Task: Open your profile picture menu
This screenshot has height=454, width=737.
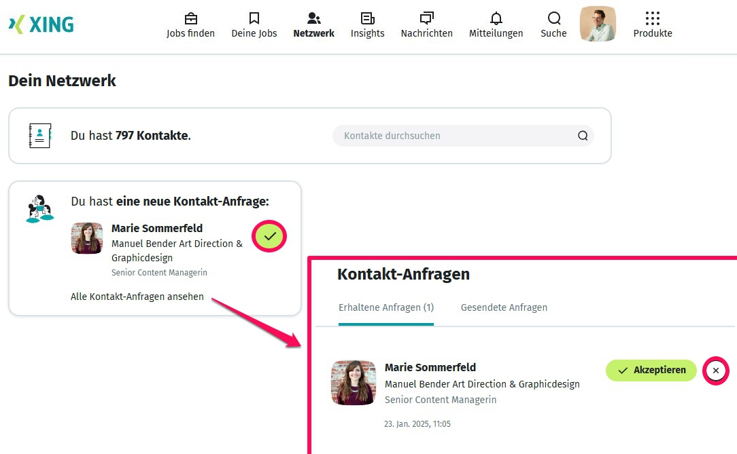Action: coord(598,24)
